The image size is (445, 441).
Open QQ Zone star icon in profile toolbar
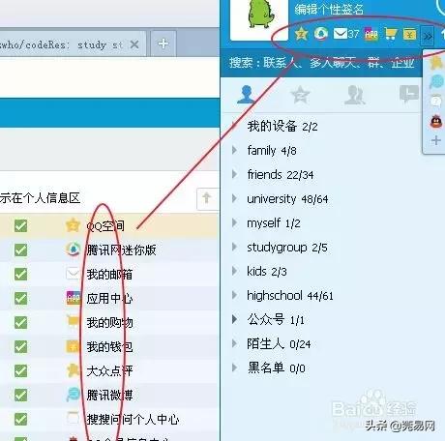(301, 34)
